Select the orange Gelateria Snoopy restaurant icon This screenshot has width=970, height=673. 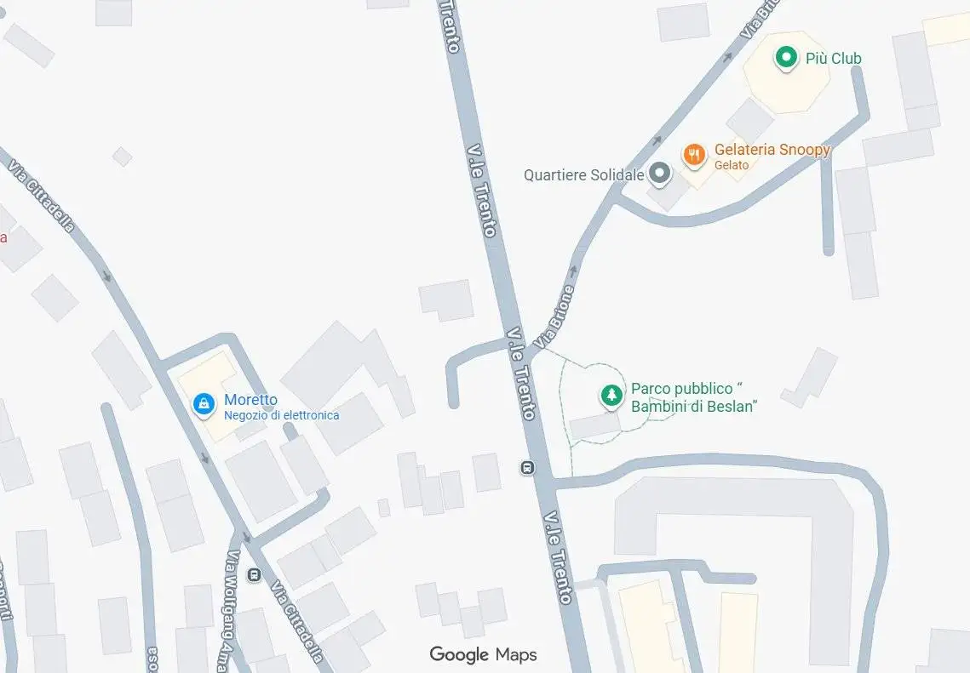click(x=694, y=155)
